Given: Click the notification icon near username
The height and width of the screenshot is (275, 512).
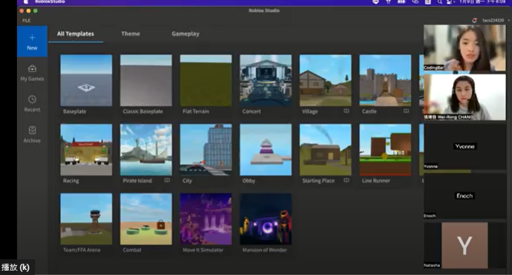Looking at the screenshot, I should [474, 20].
